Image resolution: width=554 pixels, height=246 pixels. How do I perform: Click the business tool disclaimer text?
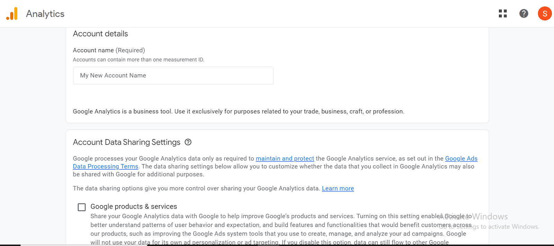click(239, 112)
